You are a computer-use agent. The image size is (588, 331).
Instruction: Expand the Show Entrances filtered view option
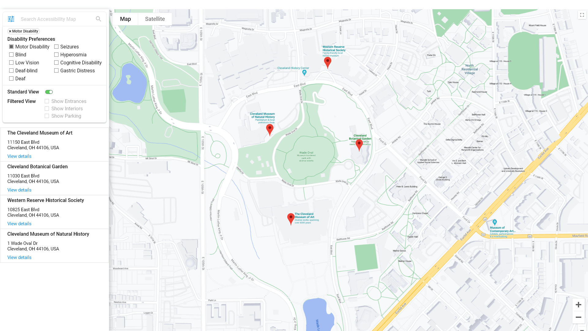(47, 101)
